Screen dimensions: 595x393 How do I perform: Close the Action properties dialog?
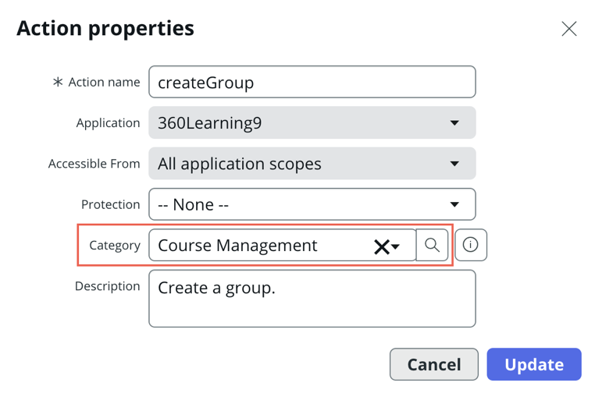pos(568,29)
